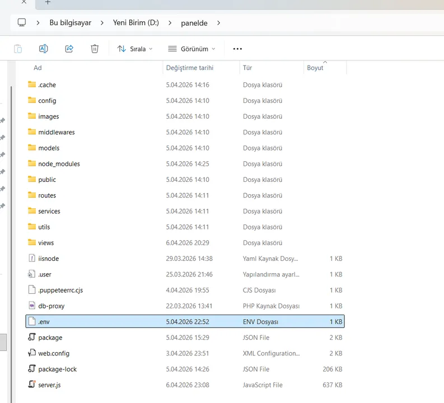Expand the chevron after panelde in breadcrumb

point(219,23)
